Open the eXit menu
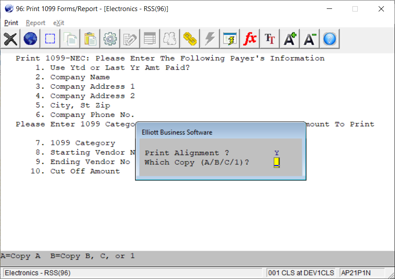This screenshot has width=395, height=279. (x=59, y=23)
